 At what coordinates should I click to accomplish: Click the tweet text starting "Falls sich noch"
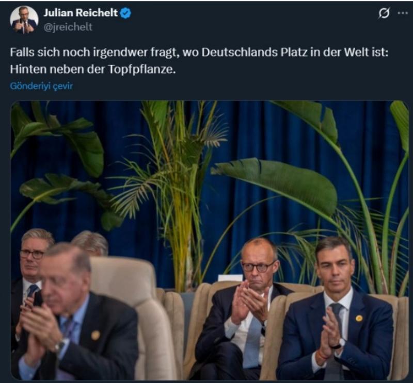click(x=199, y=61)
